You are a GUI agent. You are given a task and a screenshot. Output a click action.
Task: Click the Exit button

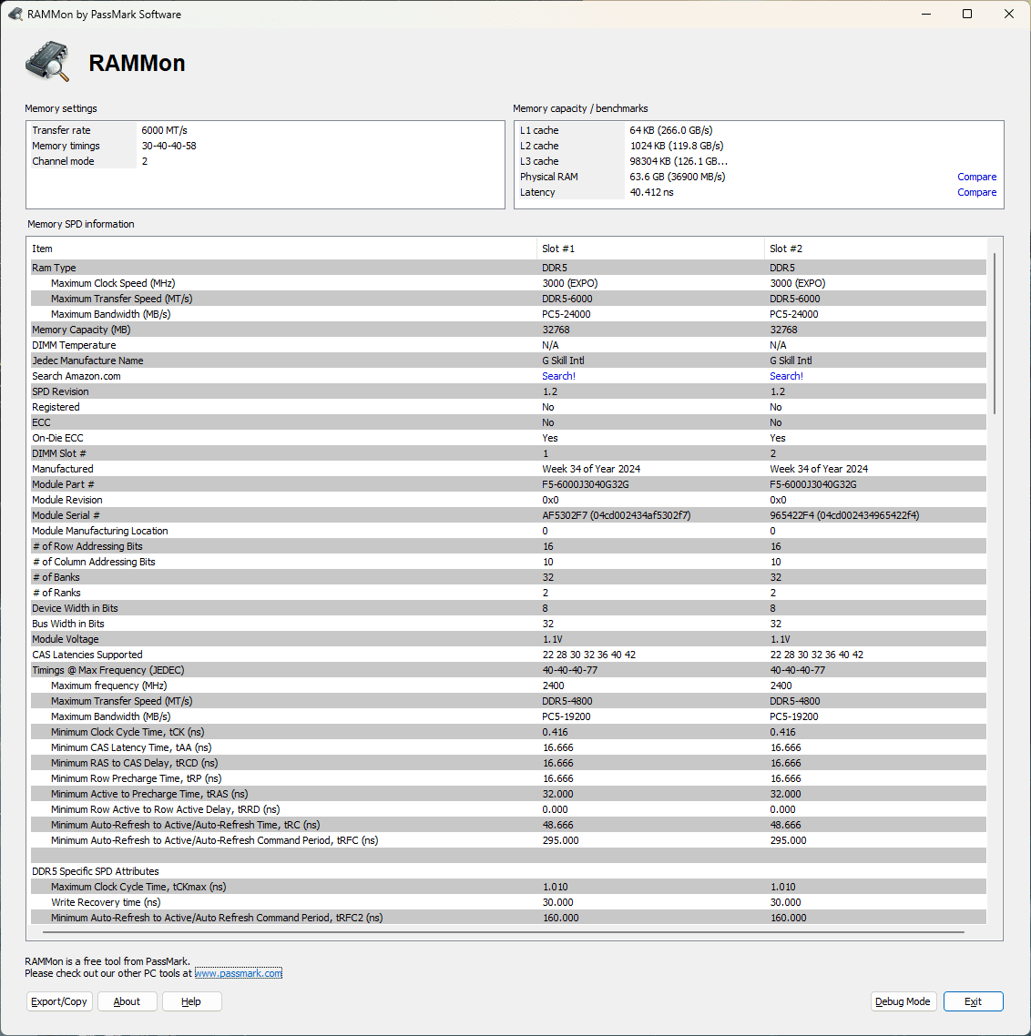click(973, 1001)
